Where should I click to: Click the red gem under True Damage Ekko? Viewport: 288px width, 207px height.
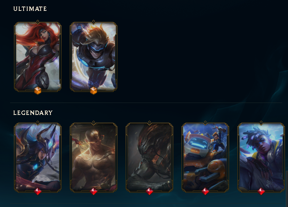click(261, 191)
